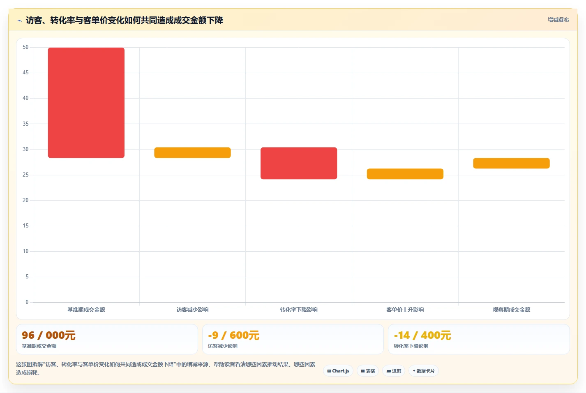Open the -9 / 600元 visitor impact card
Image resolution: width=586 pixels, height=393 pixels.
coord(293,339)
